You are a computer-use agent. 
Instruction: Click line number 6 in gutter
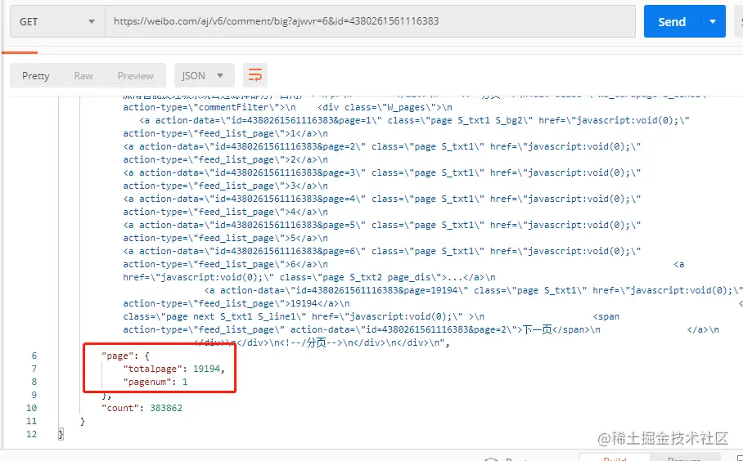(34, 356)
